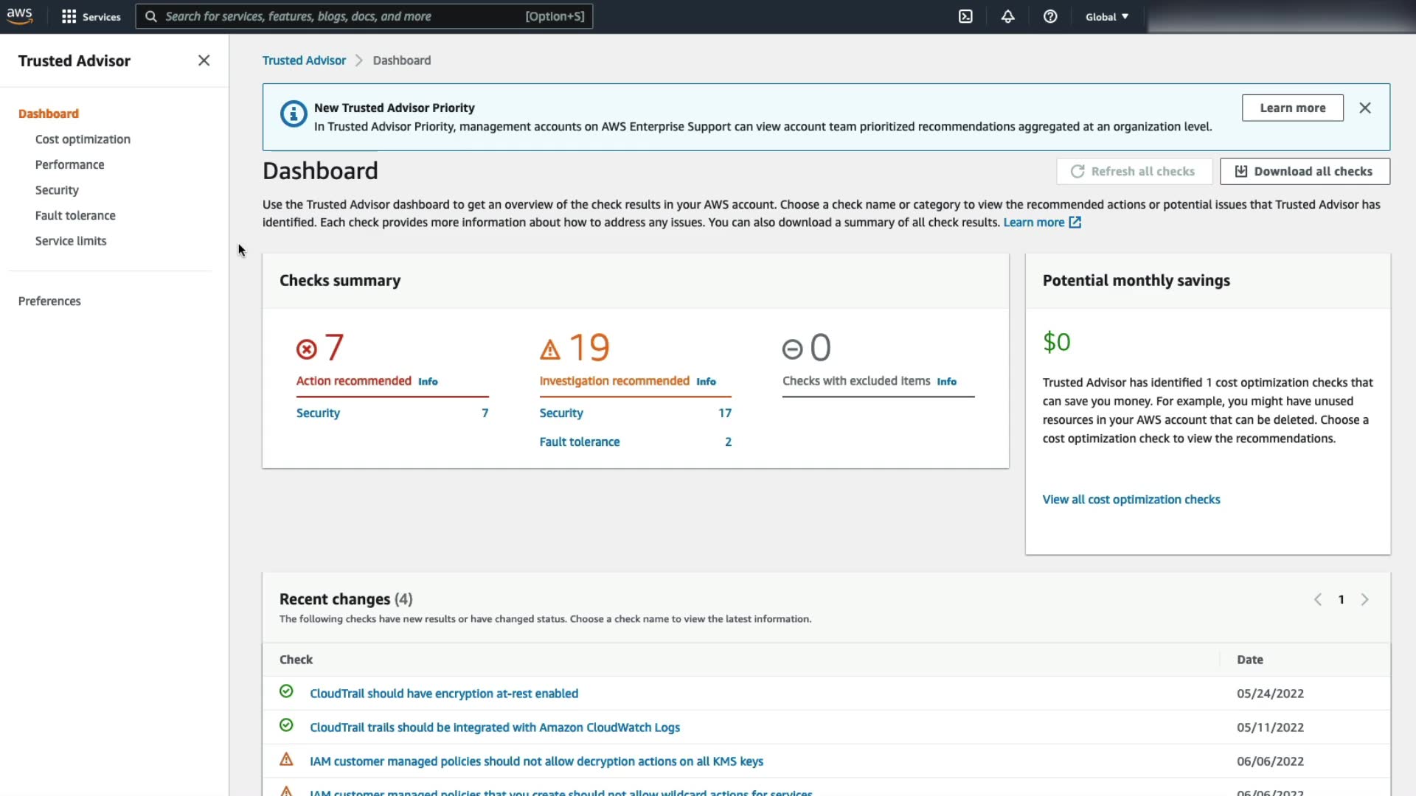Open the notifications bell icon

(x=1007, y=16)
